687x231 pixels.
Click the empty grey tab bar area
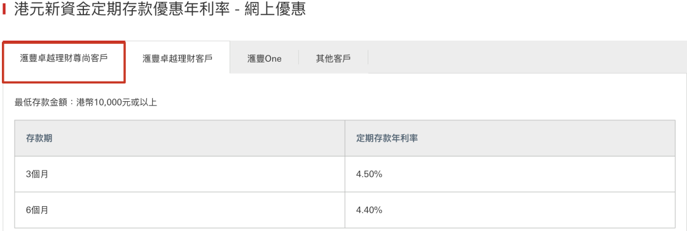coord(527,57)
